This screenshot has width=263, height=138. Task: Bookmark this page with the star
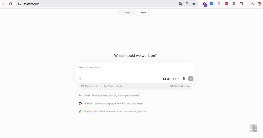click(x=194, y=4)
